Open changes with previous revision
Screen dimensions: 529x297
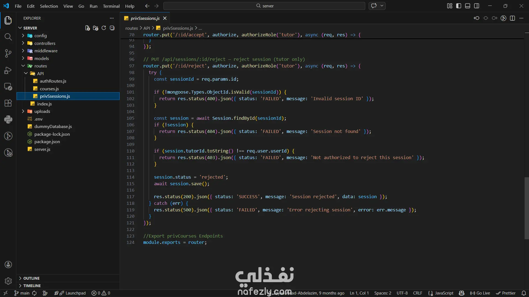477,18
